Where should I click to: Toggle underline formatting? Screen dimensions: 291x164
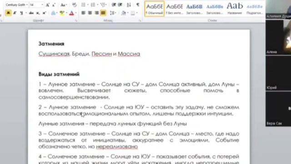click(x=21, y=13)
